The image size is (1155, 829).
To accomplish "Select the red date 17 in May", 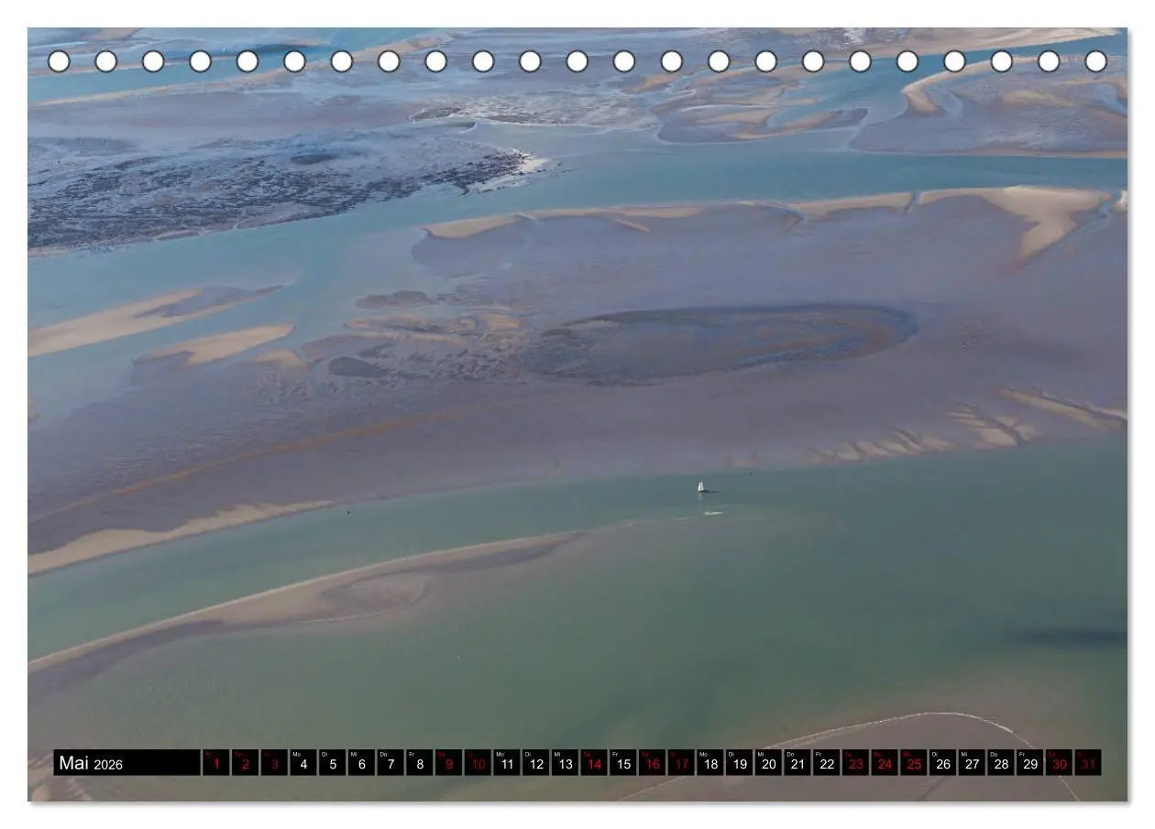I will (682, 763).
